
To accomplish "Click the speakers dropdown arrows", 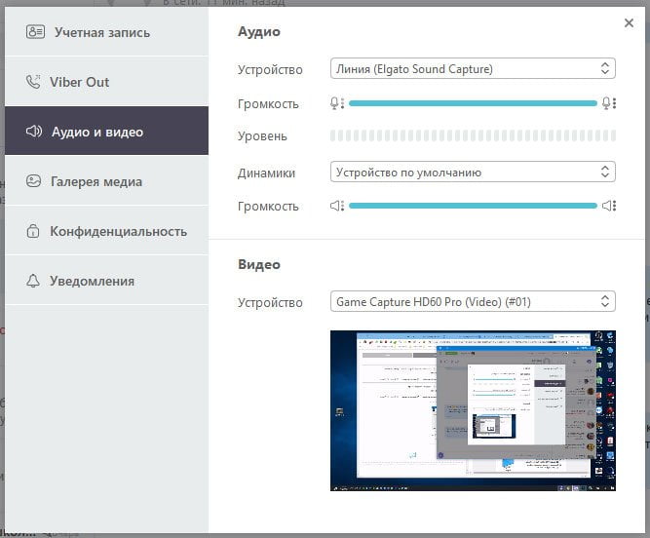I will point(605,172).
